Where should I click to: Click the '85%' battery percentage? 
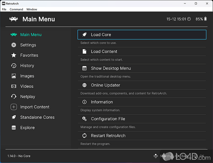pyautogui.click(x=199, y=19)
